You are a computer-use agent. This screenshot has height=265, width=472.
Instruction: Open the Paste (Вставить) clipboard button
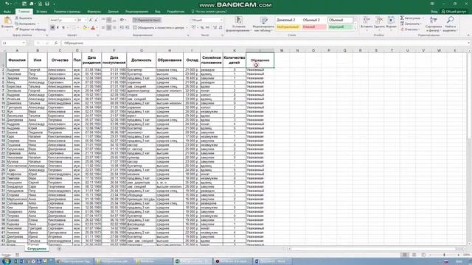click(7, 23)
